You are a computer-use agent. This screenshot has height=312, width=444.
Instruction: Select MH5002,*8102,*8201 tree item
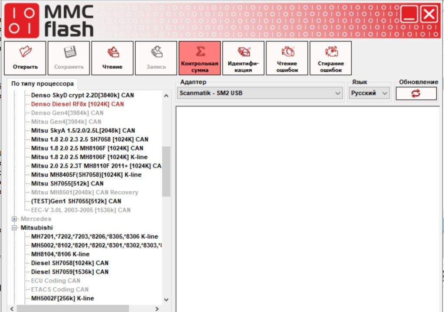(x=96, y=245)
